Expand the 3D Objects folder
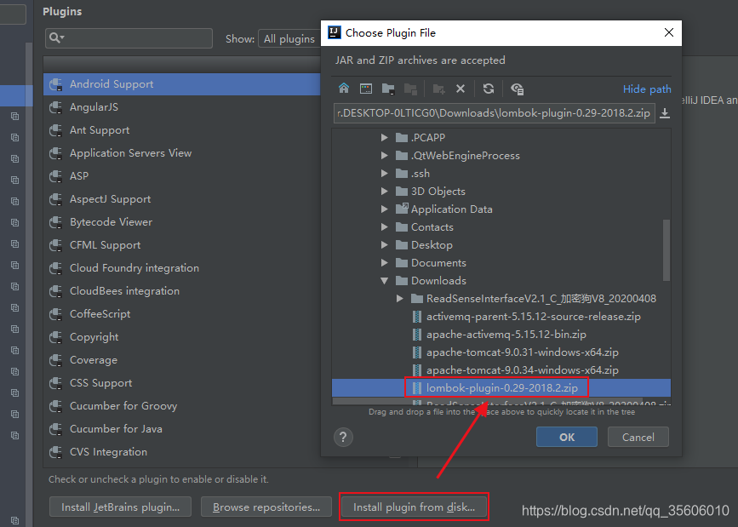This screenshot has width=738, height=527. 385,192
